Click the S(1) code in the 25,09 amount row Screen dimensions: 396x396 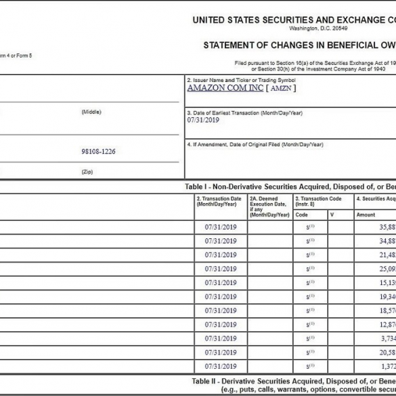(x=311, y=269)
